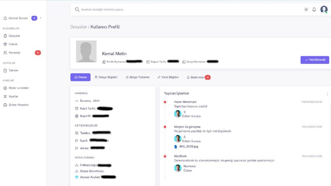
Task: Open Personel in the sidebar
Action: tap(14, 53)
